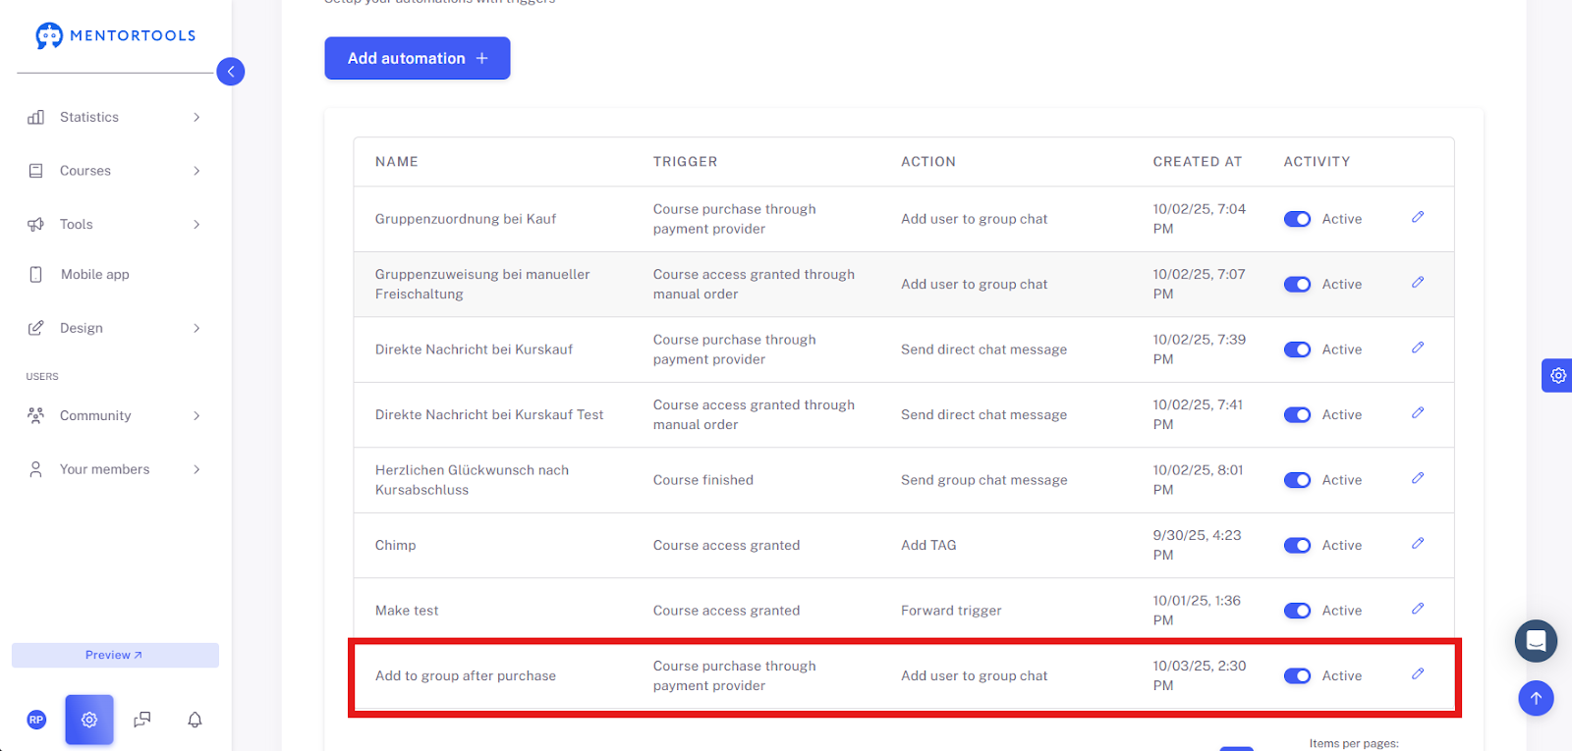Screen dimensions: 1572x751
Task: Expand the Community chevron
Action: (x=196, y=415)
